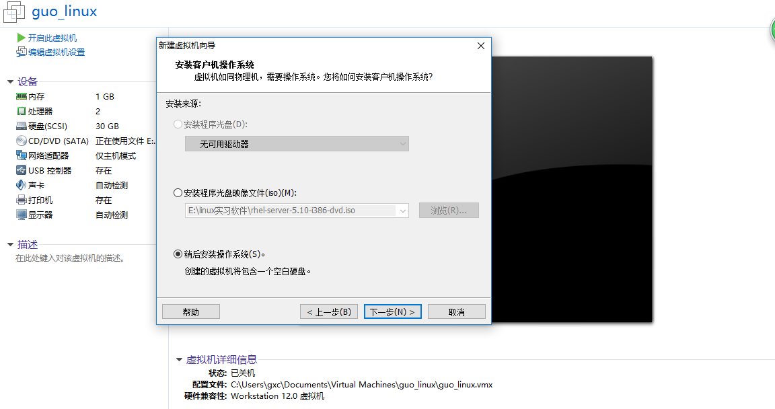Open the 无可用驱动器 drive dropdown

tap(297, 144)
